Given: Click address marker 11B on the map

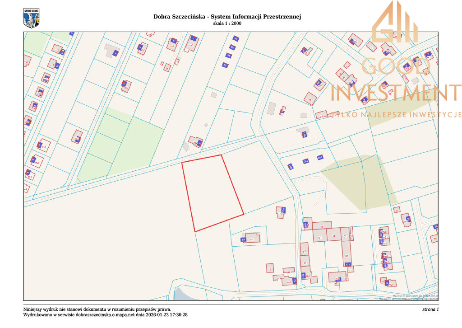Looking at the screenshot, I should click(290, 167).
